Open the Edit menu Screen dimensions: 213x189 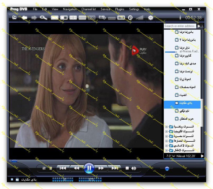click(x=45, y=9)
